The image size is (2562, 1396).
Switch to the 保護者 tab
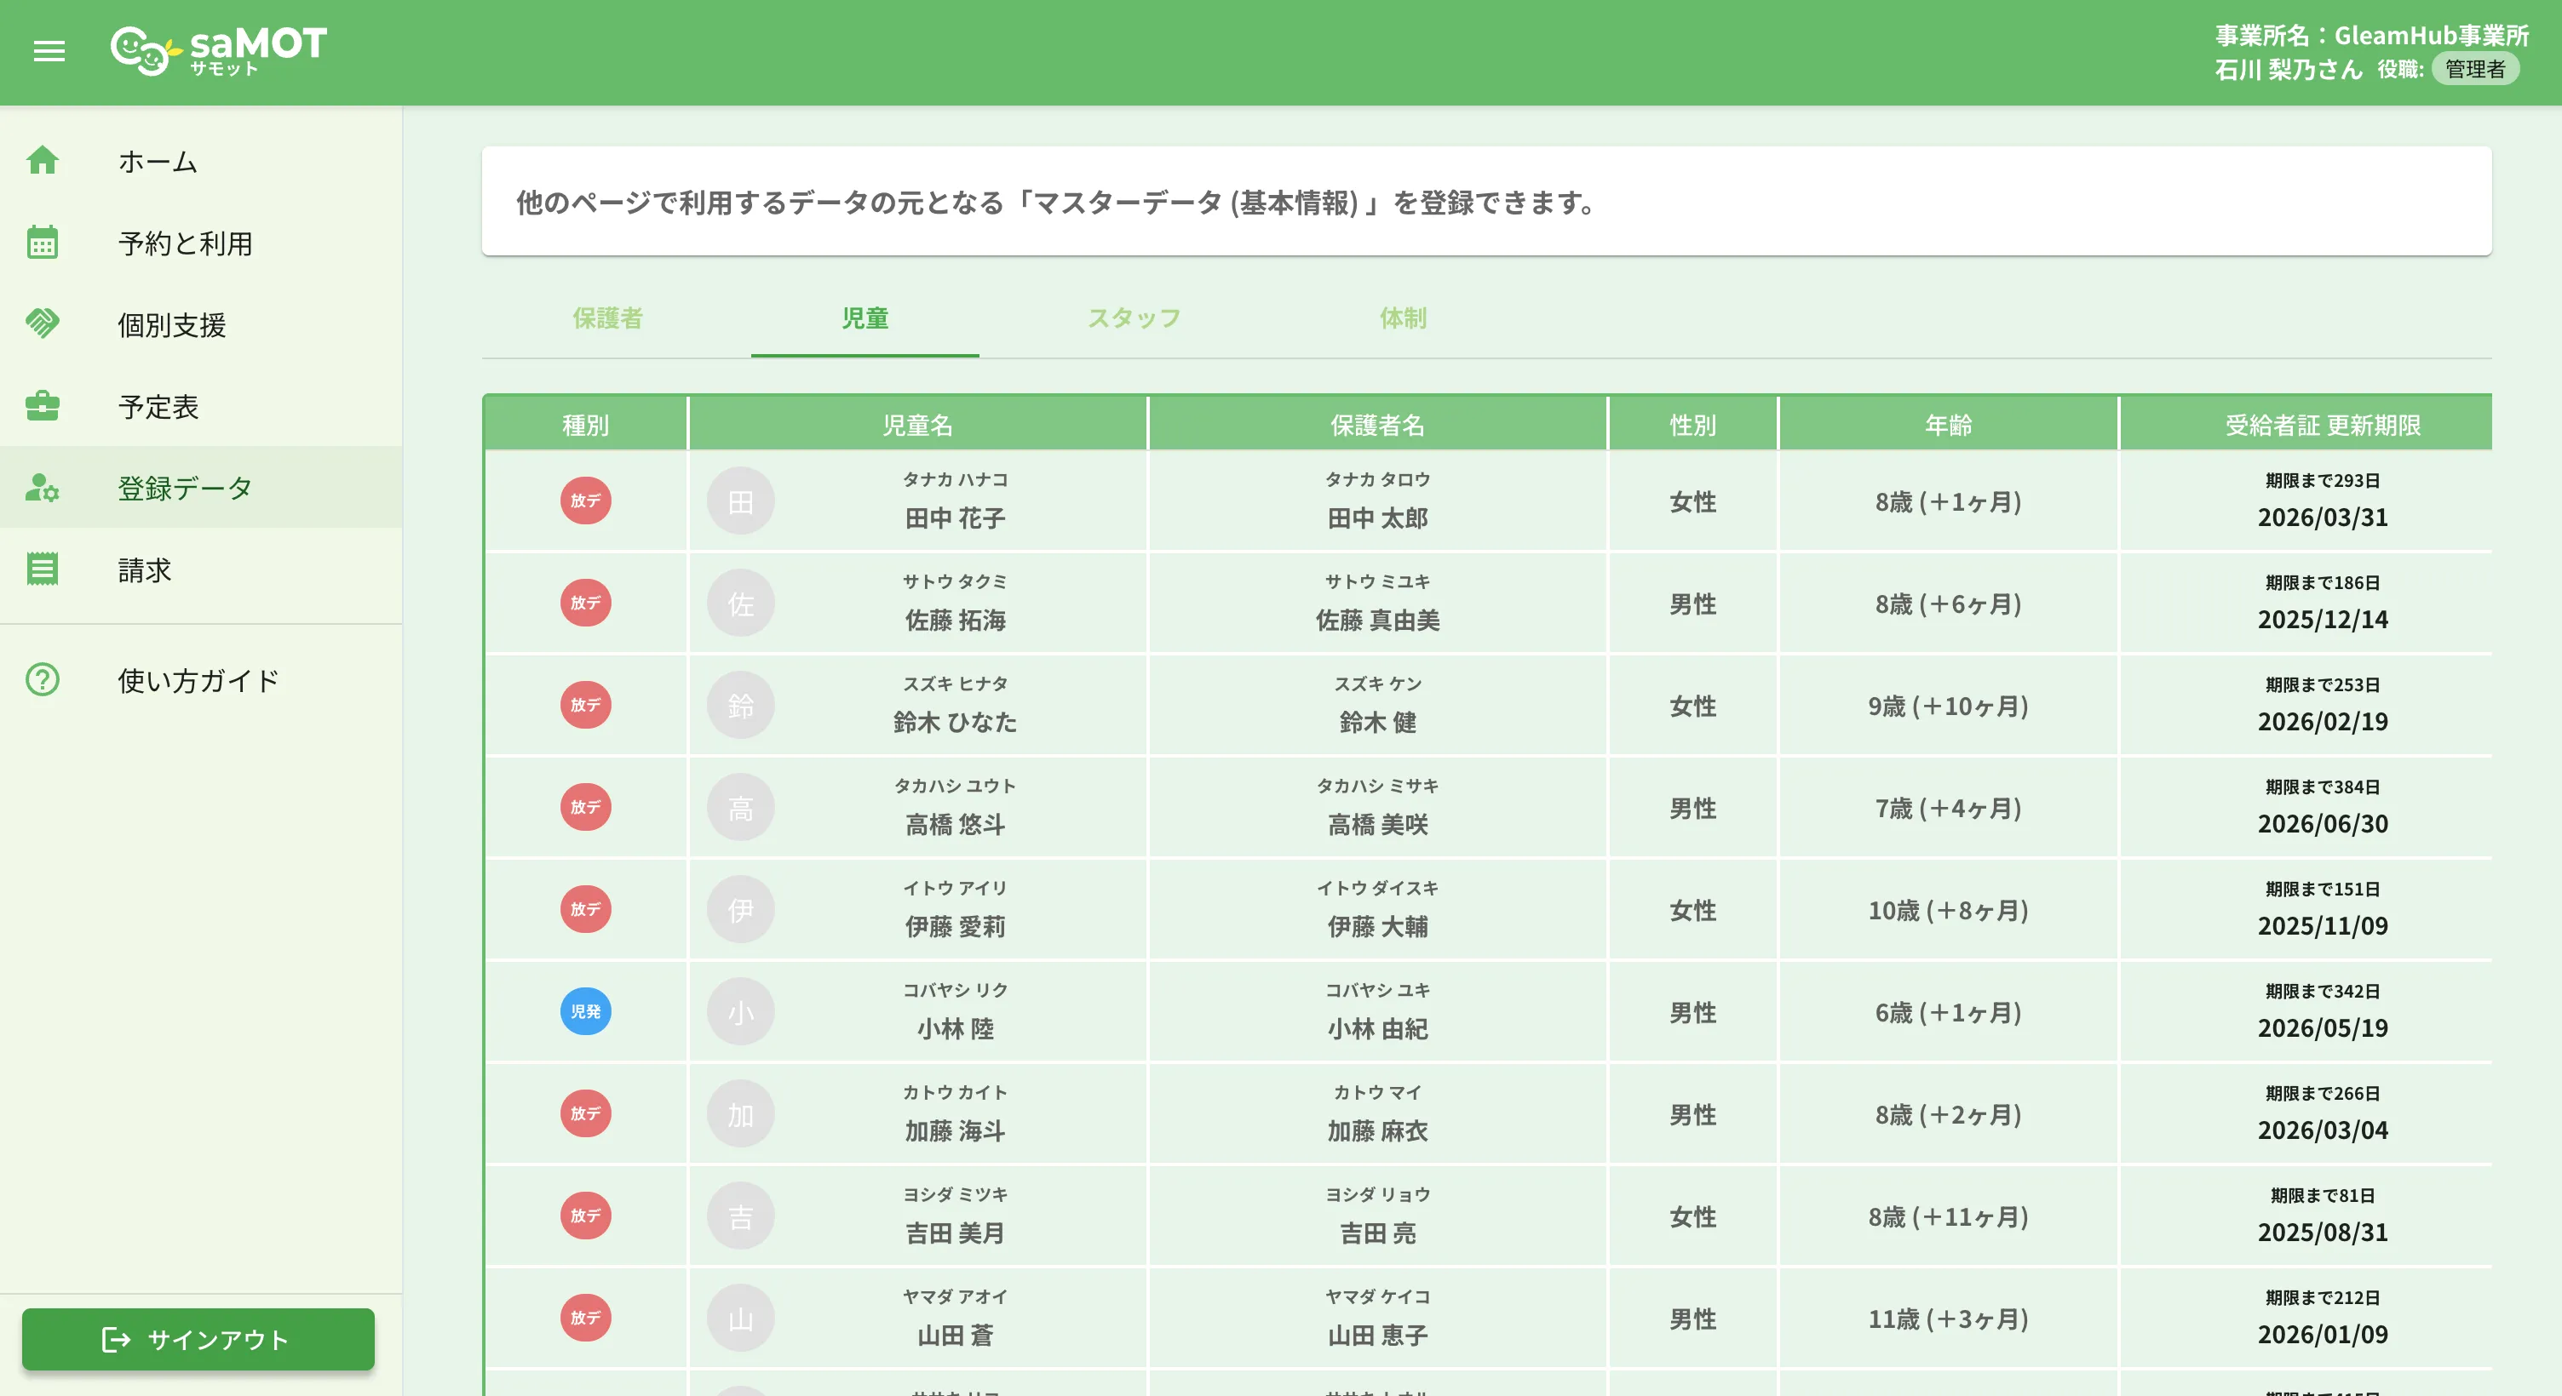pyautogui.click(x=607, y=319)
